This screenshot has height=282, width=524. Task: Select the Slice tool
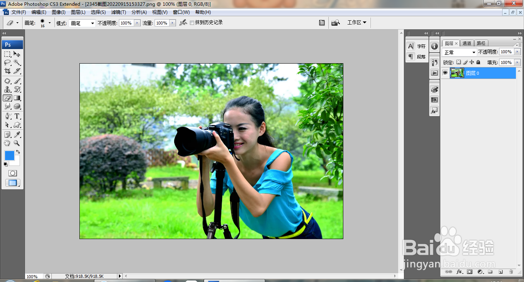point(17,71)
